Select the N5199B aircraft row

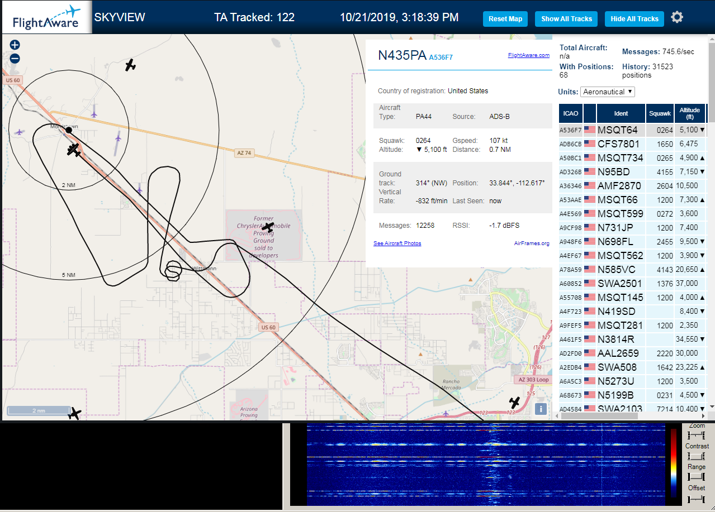[633, 395]
